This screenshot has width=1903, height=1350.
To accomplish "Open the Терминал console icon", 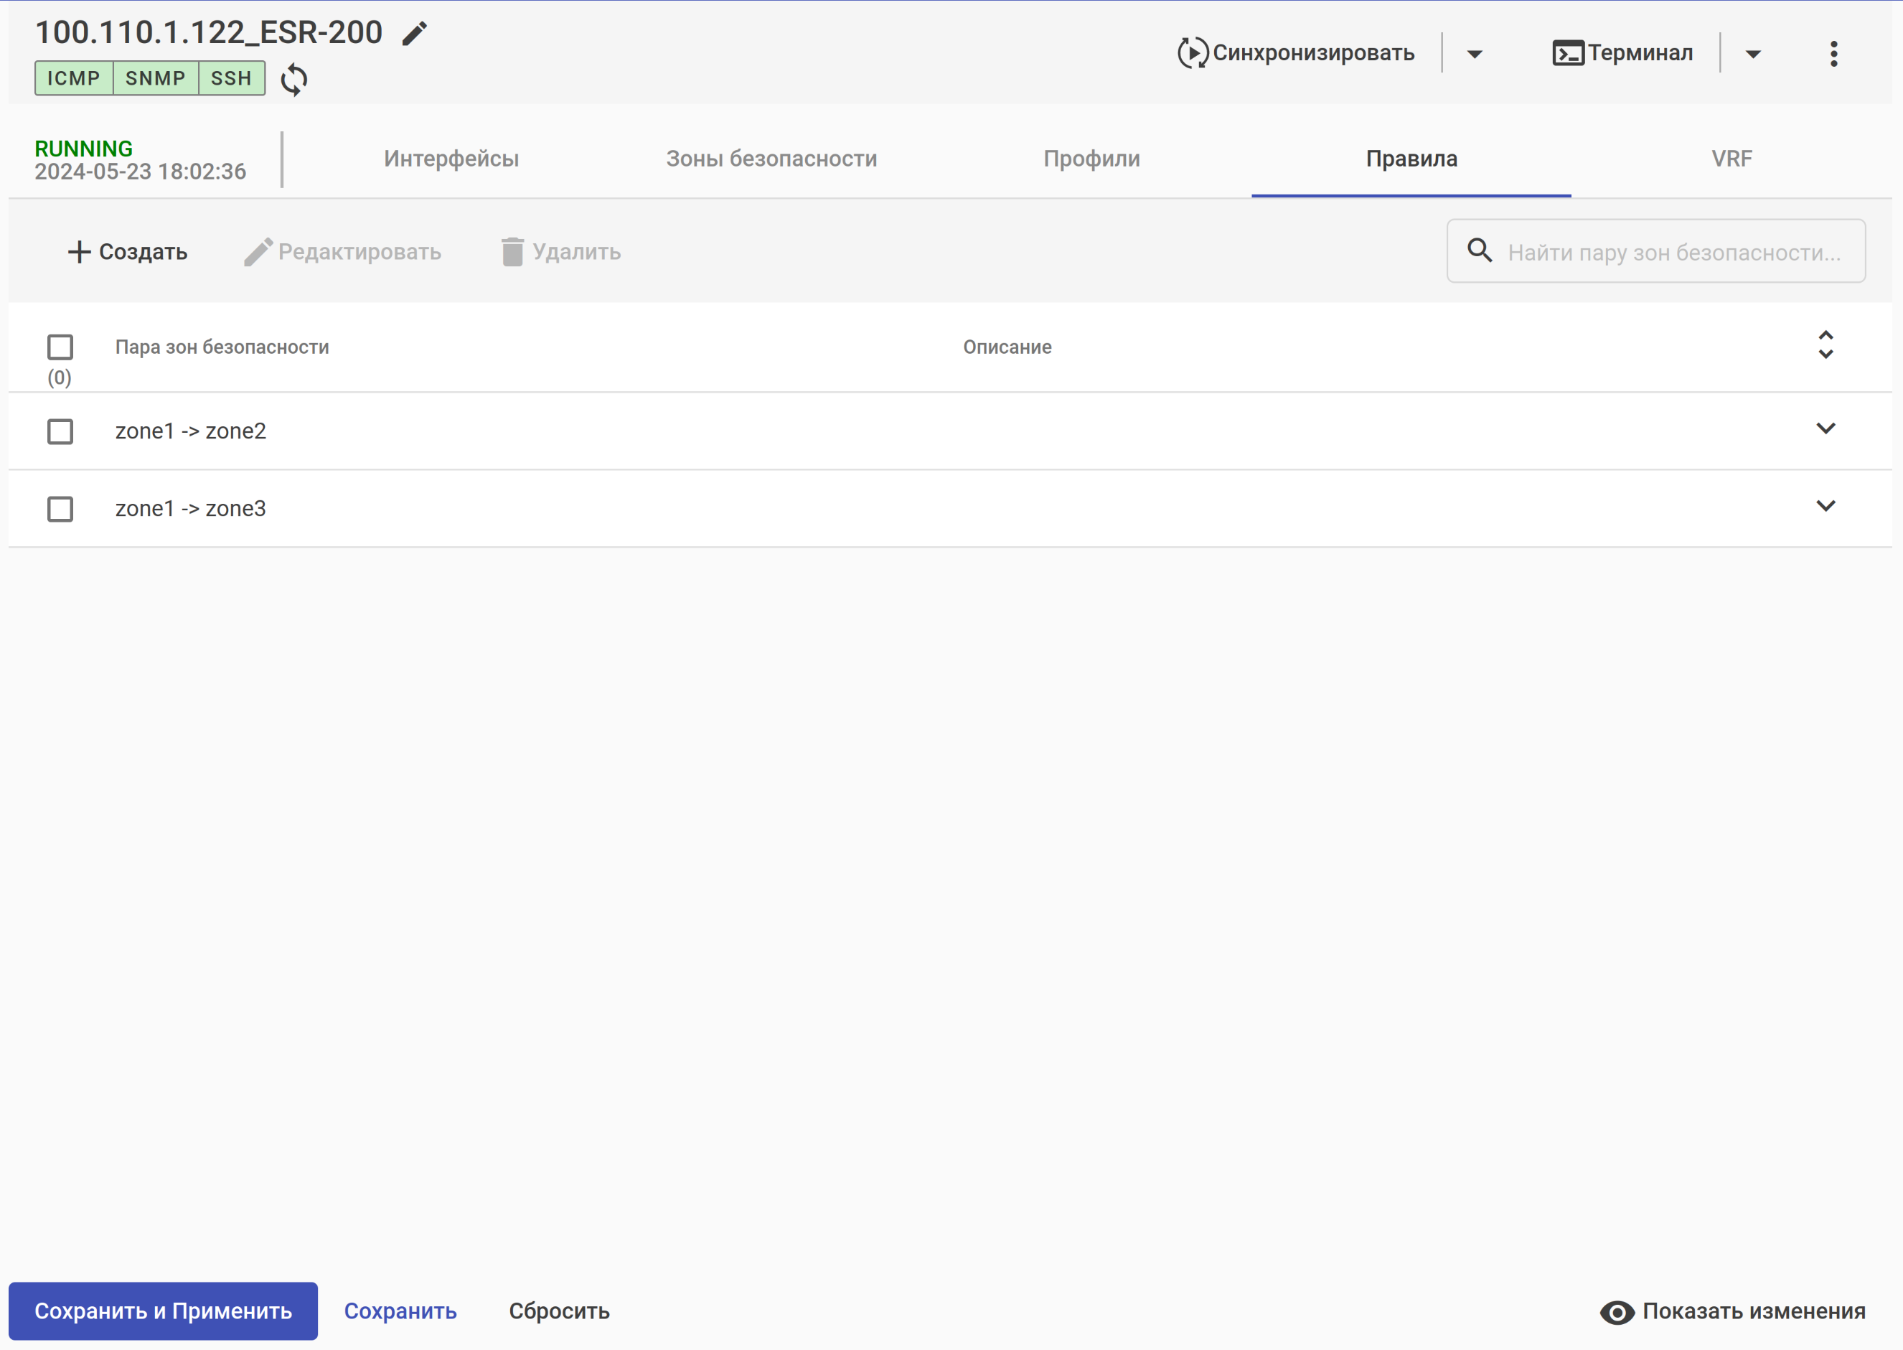I will coord(1567,53).
